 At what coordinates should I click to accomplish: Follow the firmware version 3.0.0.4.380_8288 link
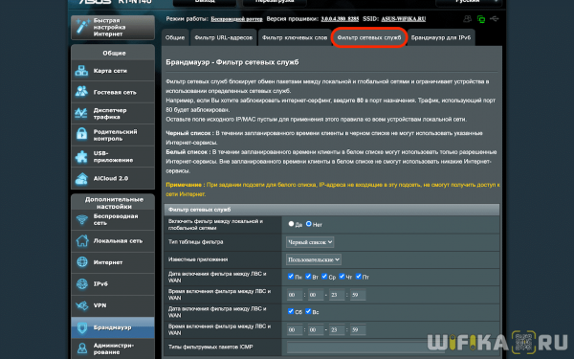tap(340, 19)
